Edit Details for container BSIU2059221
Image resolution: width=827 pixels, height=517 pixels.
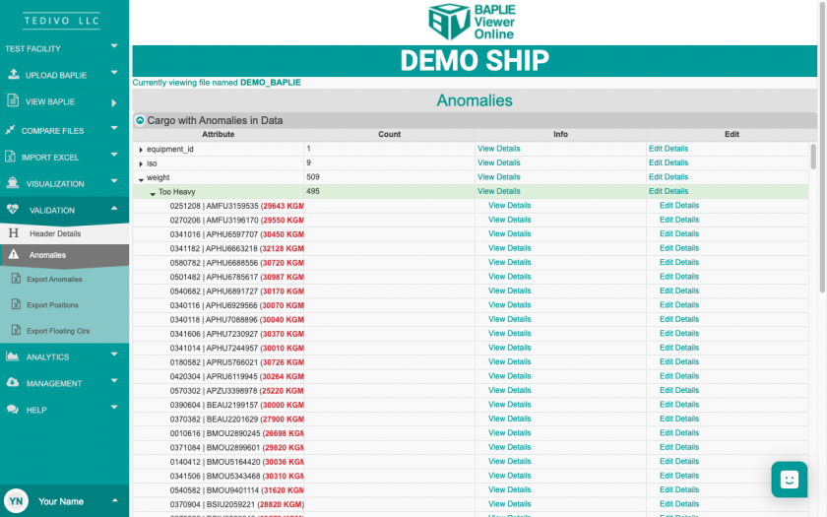point(679,504)
